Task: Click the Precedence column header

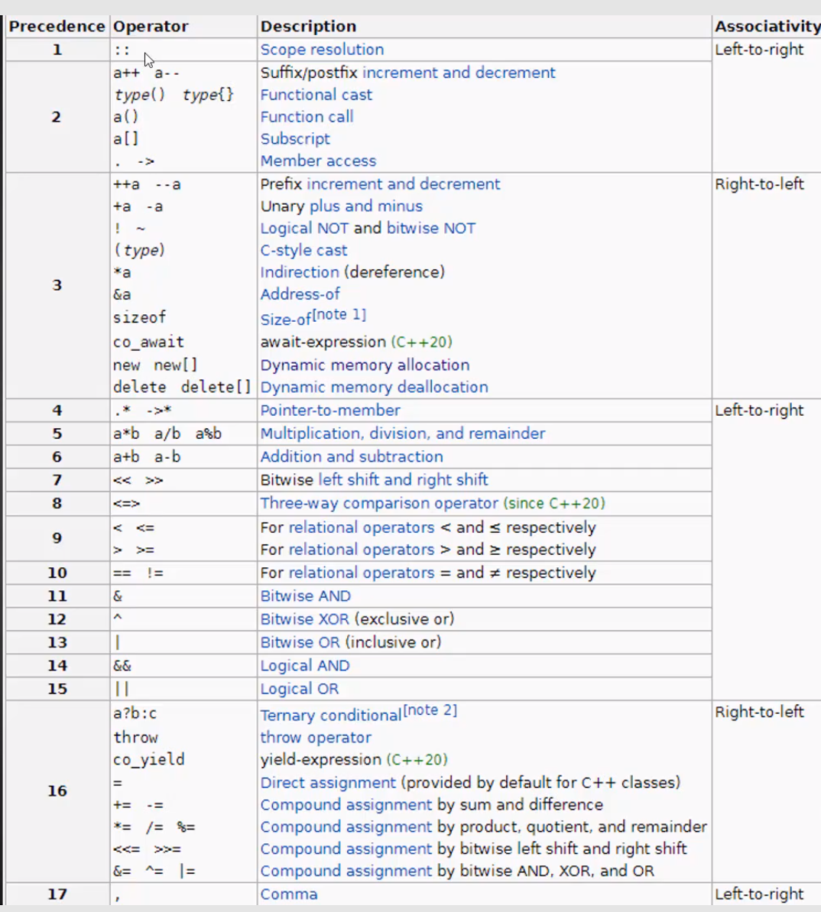Action: click(x=57, y=27)
